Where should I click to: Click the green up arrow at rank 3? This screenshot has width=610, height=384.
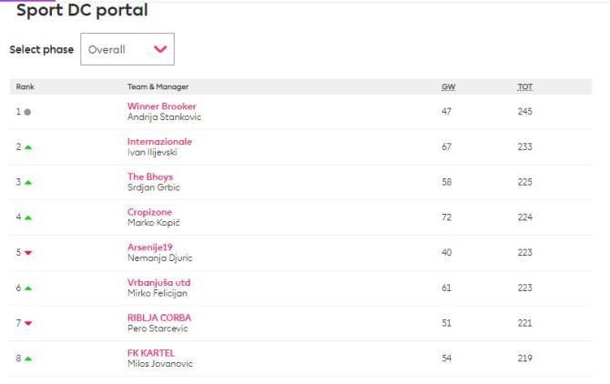coord(28,182)
